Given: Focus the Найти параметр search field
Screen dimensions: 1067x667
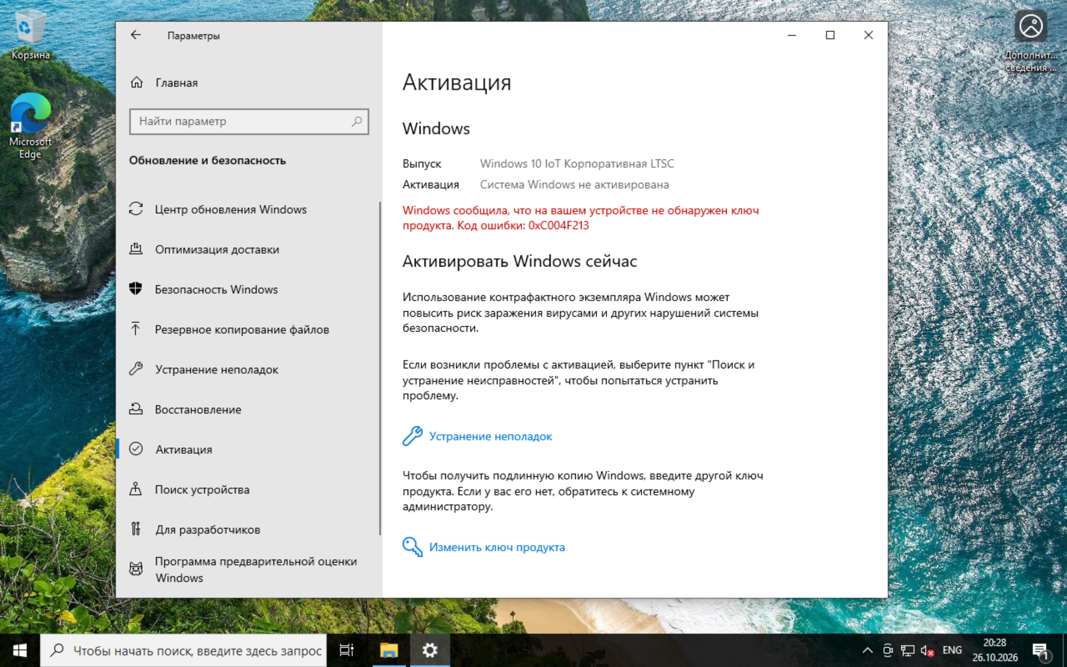Looking at the screenshot, I should coord(249,121).
